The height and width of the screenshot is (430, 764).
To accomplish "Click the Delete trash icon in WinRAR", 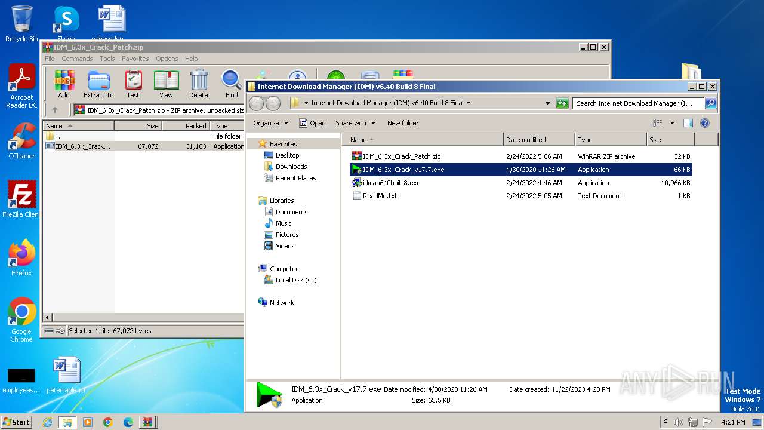I will click(199, 84).
